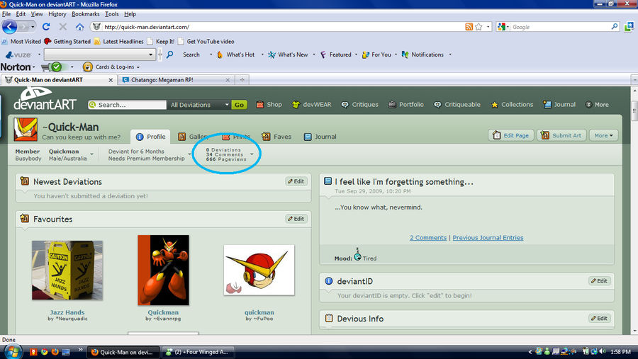Expand the All Deviations category dropdown
The image size is (638, 359).
click(227, 105)
